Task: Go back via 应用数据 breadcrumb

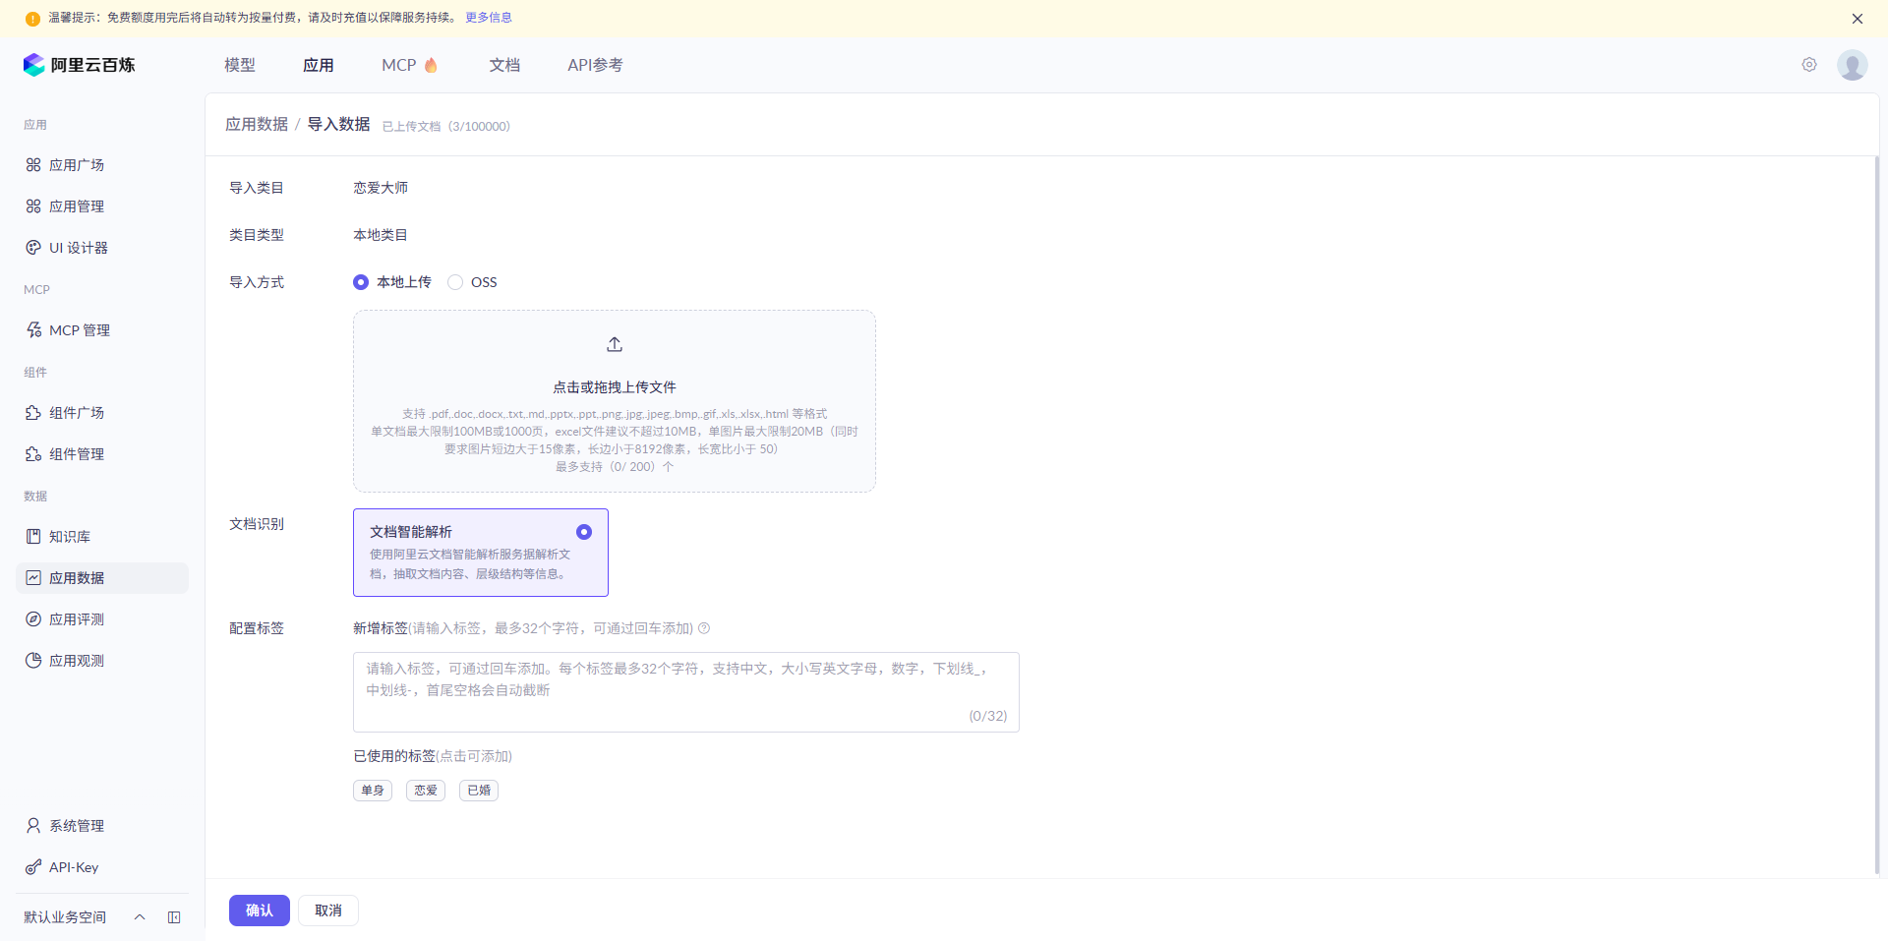Action: pyautogui.click(x=257, y=124)
